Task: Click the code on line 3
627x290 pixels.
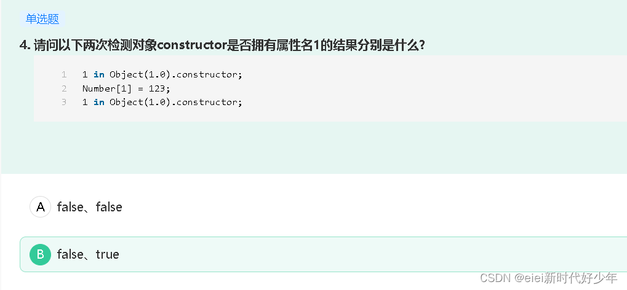Action: pos(162,102)
